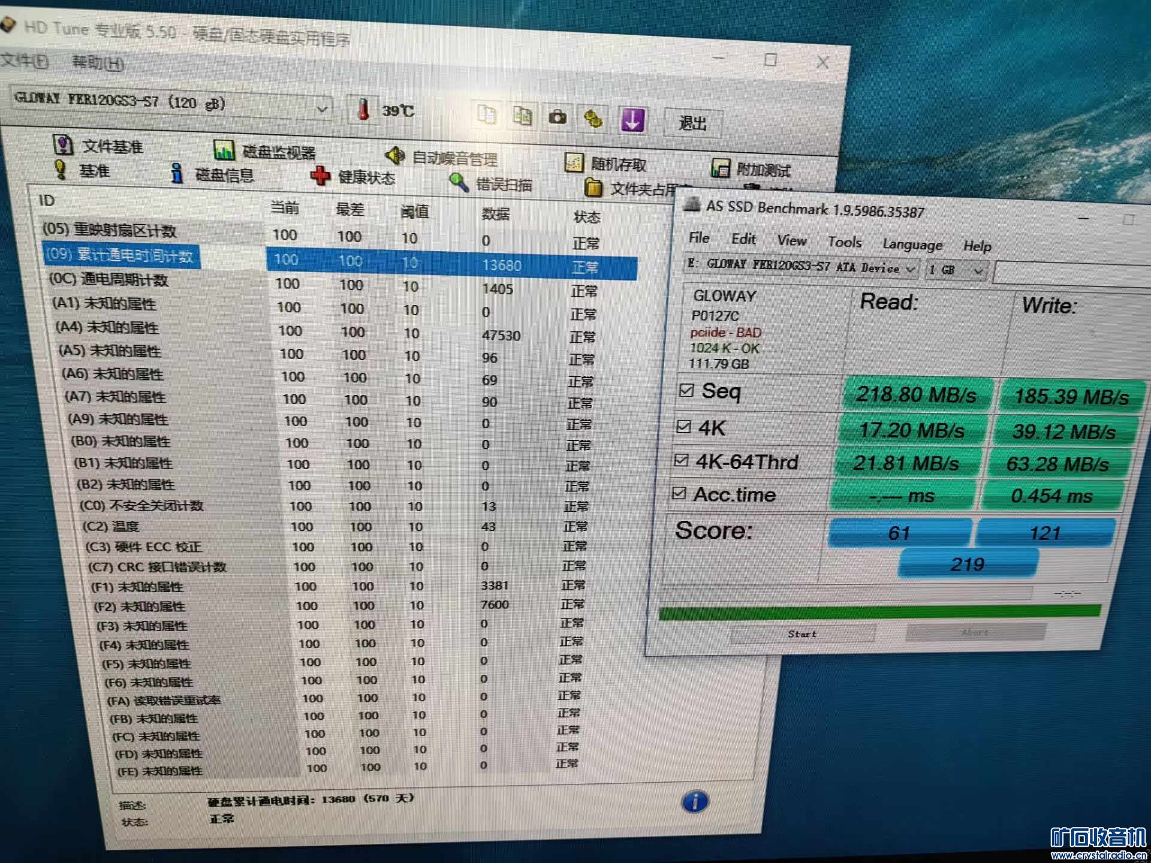Click the 退出 exit button
1151x863 pixels.
[x=692, y=123]
